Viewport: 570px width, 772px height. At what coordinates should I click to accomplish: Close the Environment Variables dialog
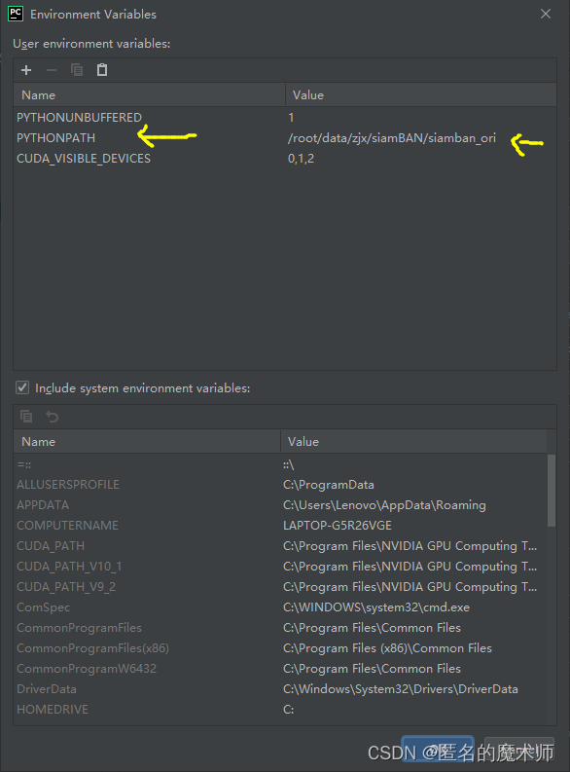(546, 14)
